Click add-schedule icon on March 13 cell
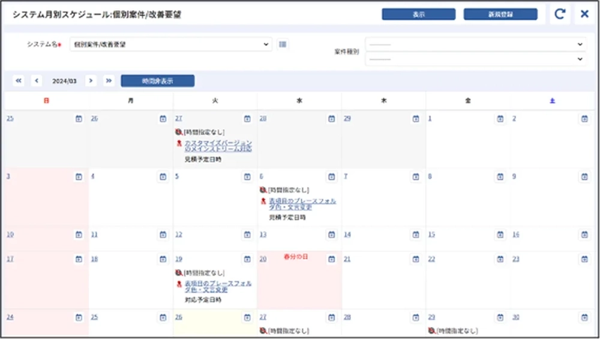The image size is (600, 339). tap(331, 234)
